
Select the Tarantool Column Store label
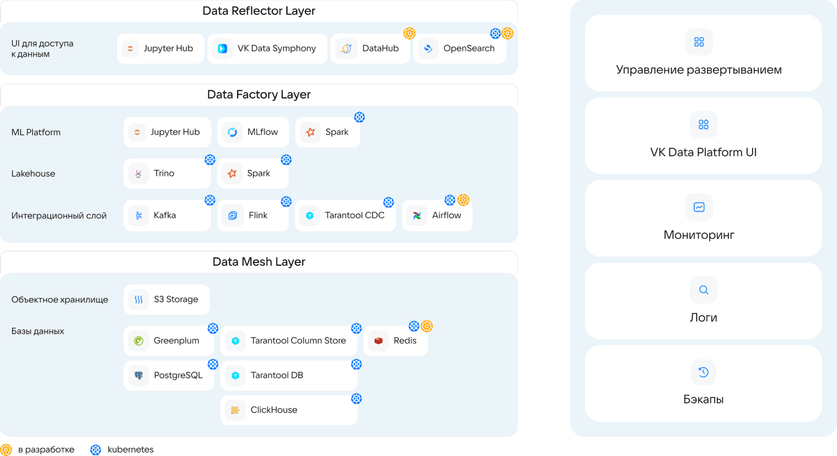[x=298, y=340]
